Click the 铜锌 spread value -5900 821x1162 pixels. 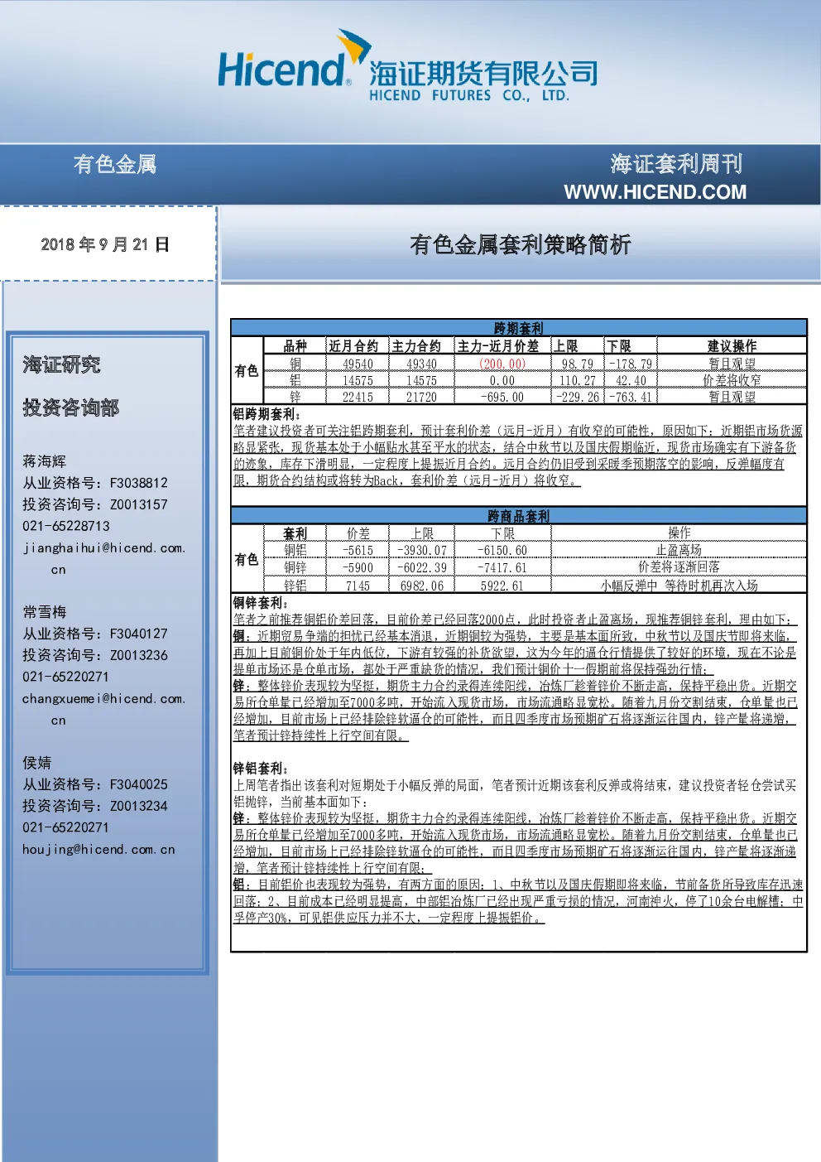click(x=358, y=567)
